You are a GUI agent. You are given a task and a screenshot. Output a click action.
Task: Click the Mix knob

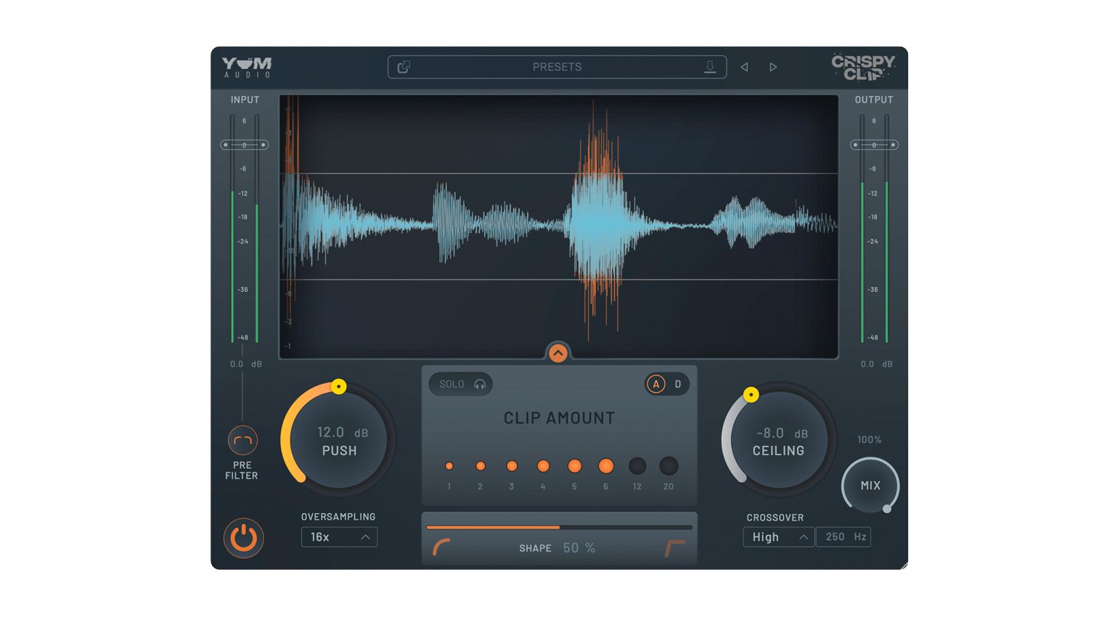pyautogui.click(x=870, y=486)
